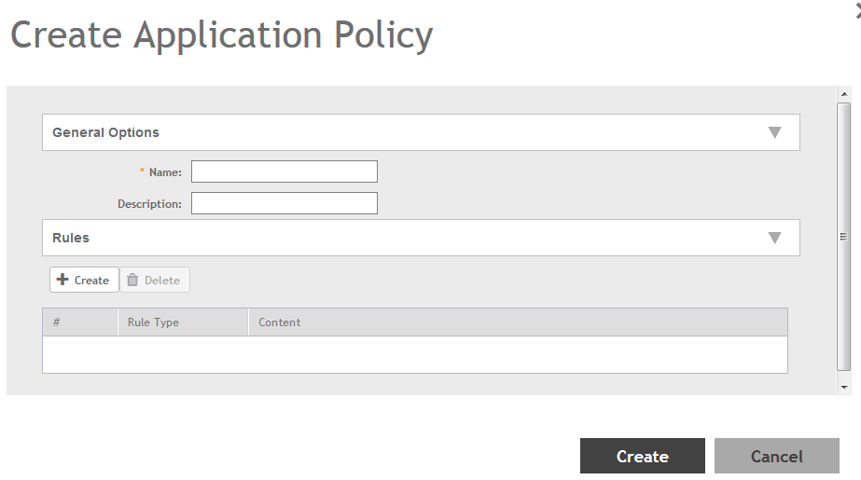Click the # column header
861x480 pixels.
tap(80, 322)
